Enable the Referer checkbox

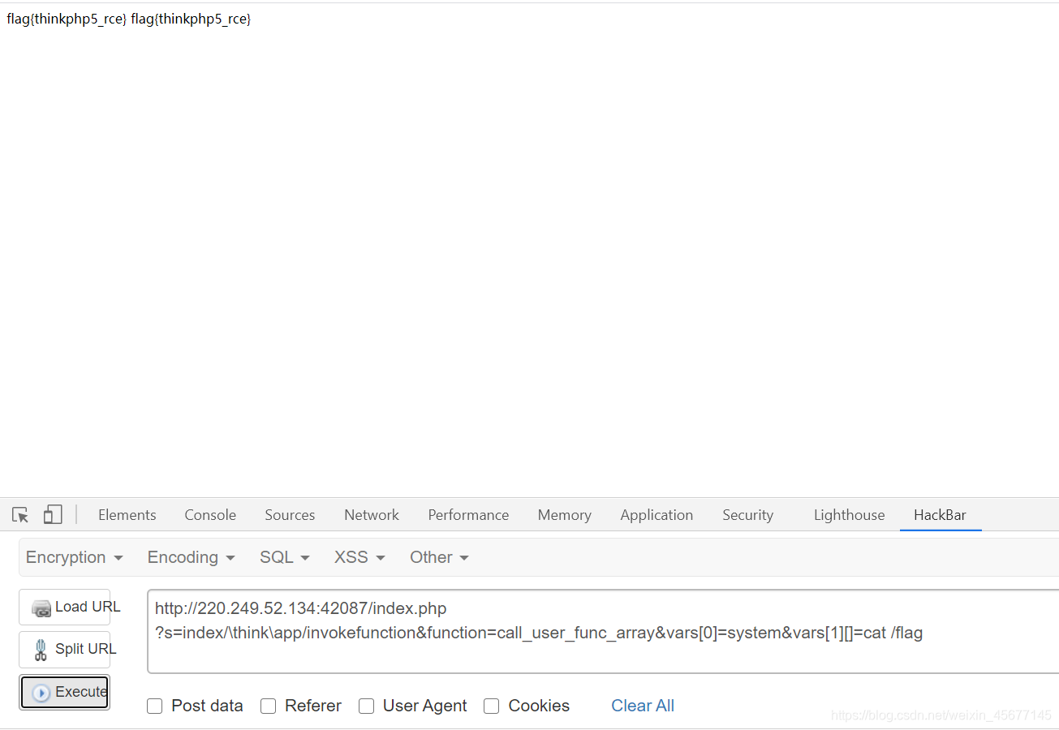(268, 706)
